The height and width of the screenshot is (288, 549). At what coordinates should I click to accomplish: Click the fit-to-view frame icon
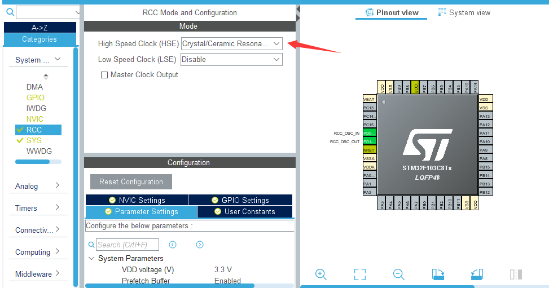359,274
